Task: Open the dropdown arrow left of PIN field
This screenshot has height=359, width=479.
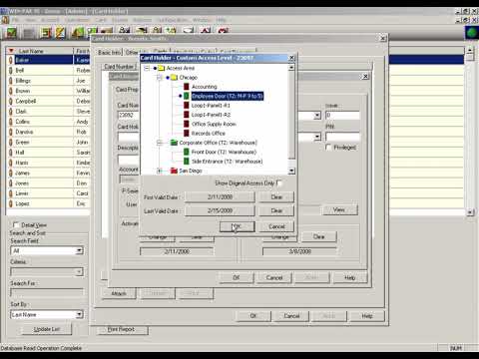Action: click(x=317, y=137)
